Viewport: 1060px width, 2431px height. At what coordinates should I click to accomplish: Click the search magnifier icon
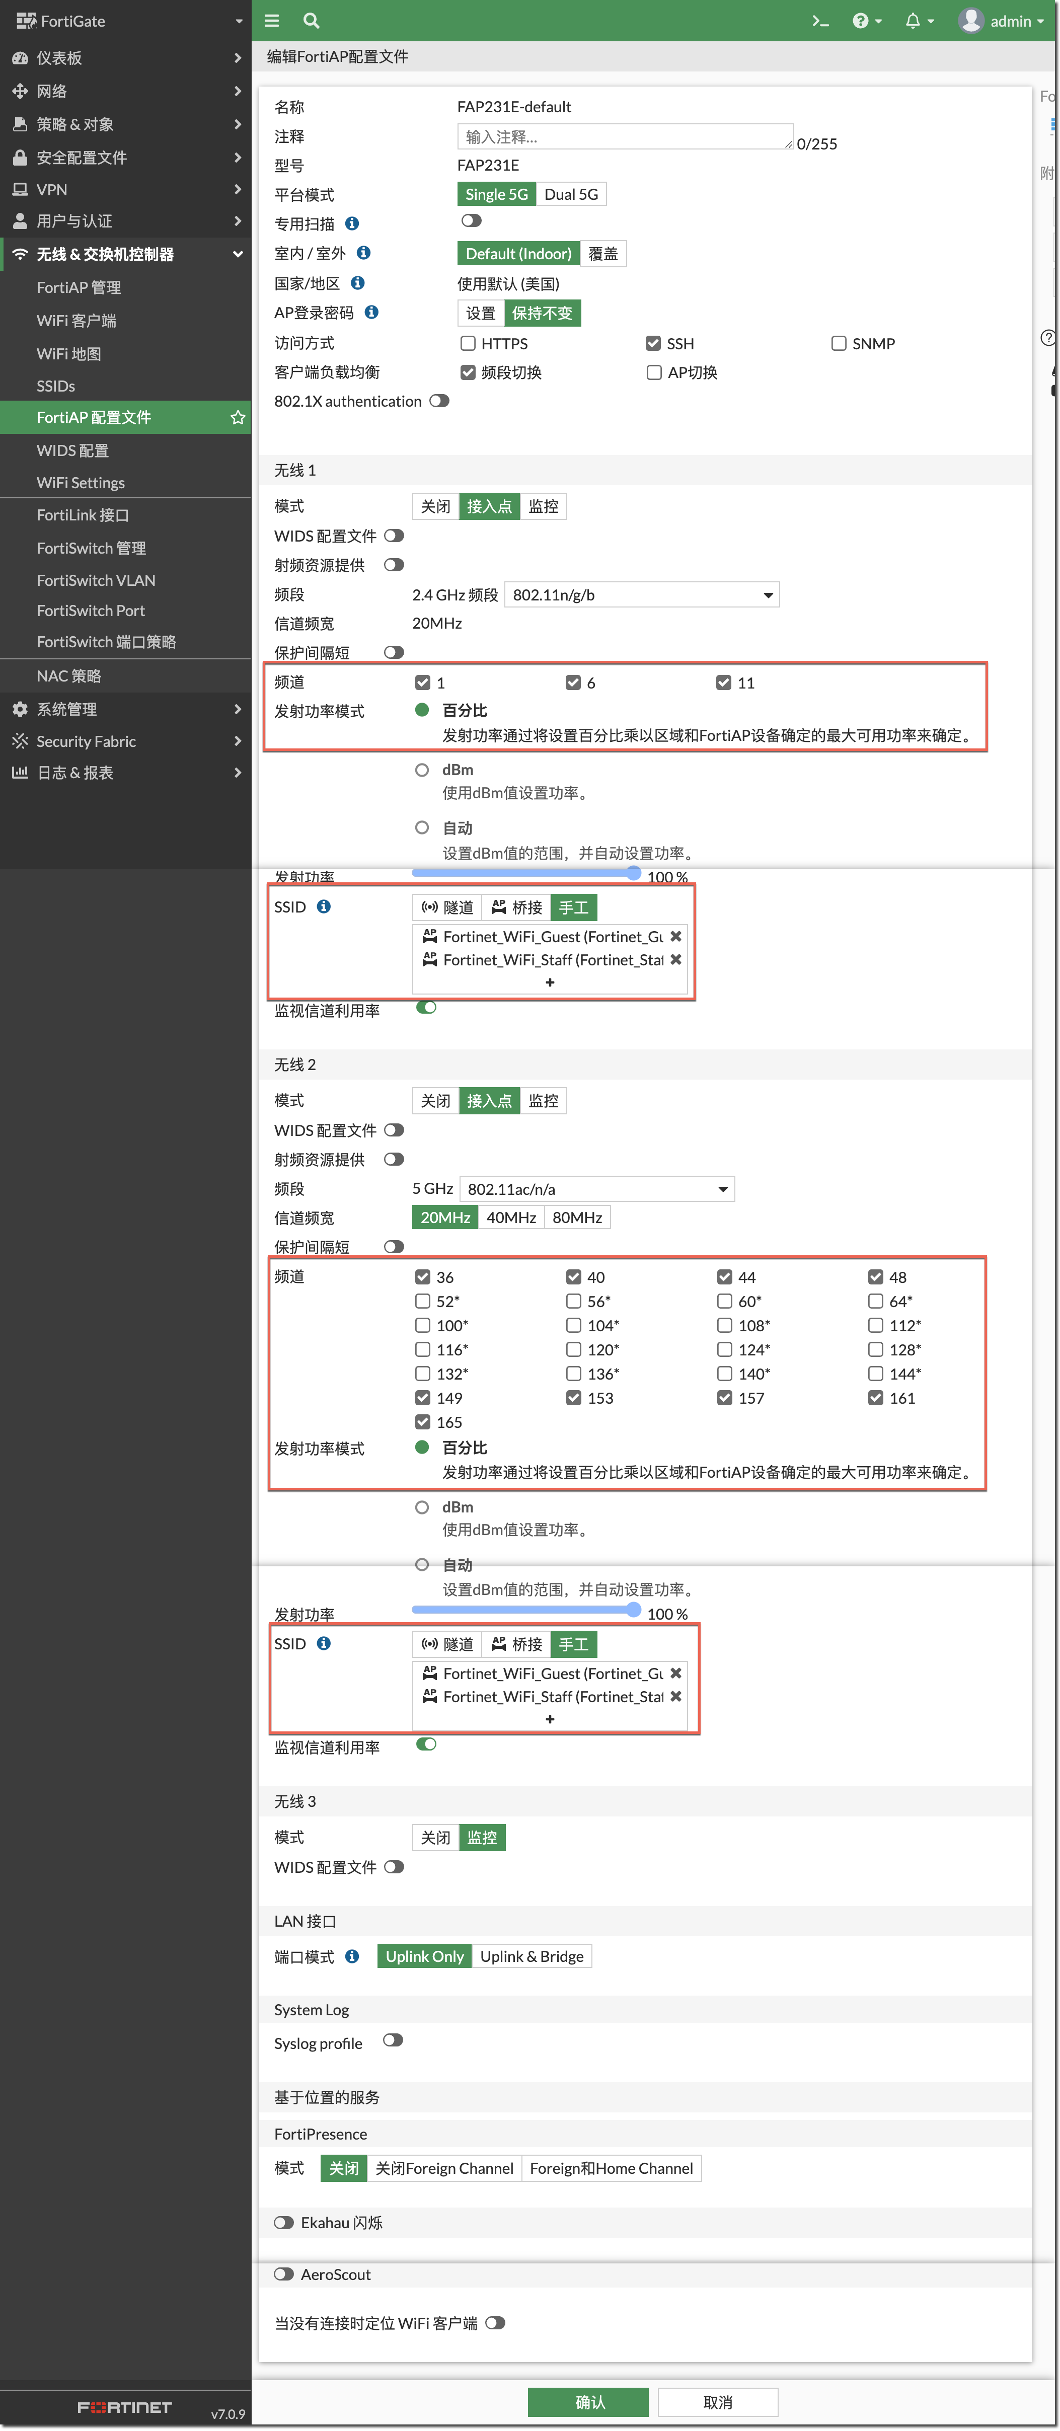click(x=311, y=21)
